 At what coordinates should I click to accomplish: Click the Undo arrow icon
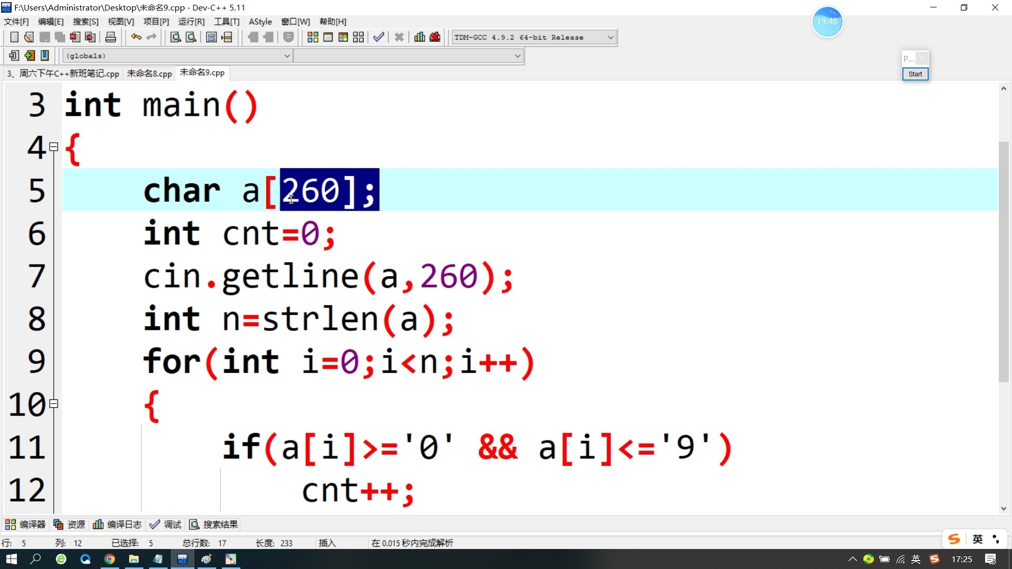point(137,37)
